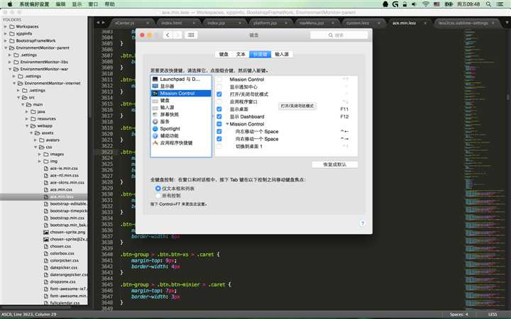Select Launchpad 与 Dock category icon
This screenshot has height=319, width=511.
pos(155,79)
